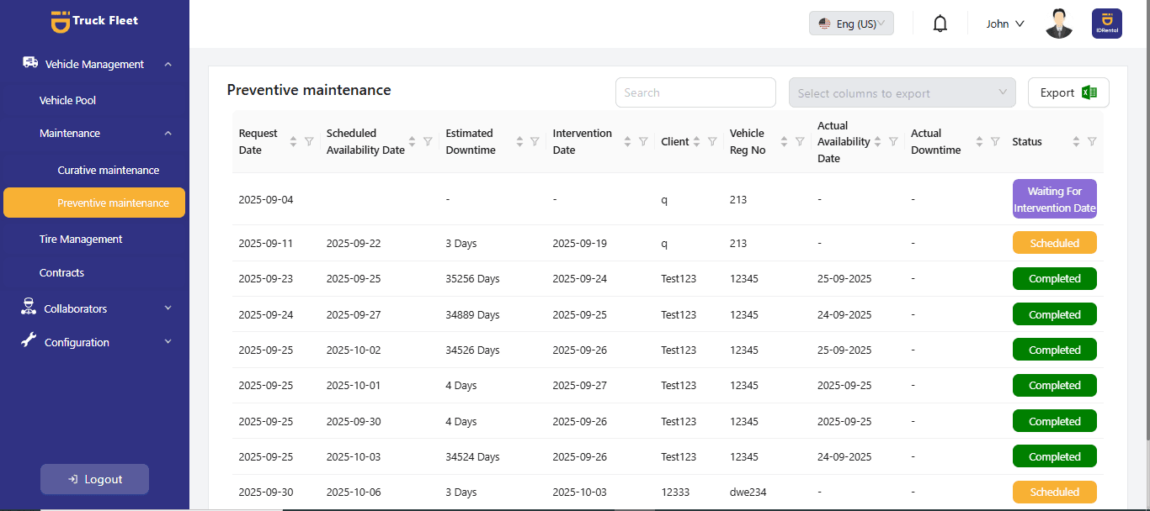Click the Export button
This screenshot has height=511, width=1150.
1068,92
